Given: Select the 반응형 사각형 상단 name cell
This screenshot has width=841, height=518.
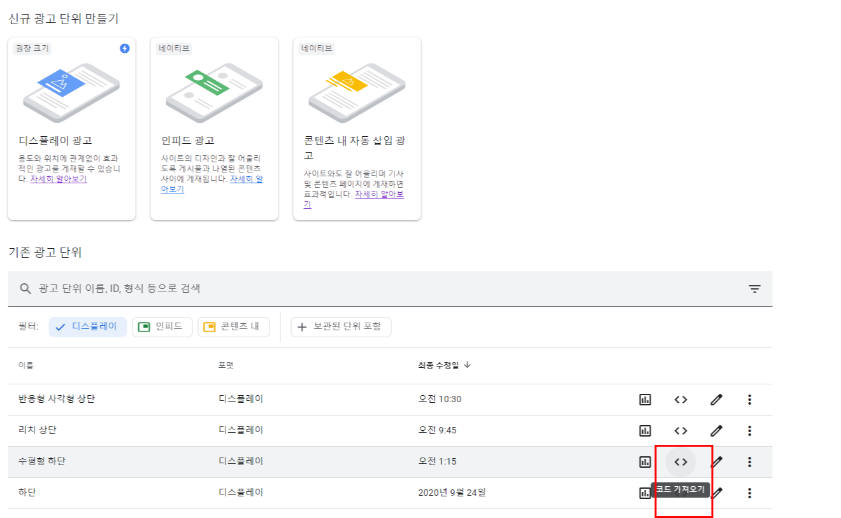Looking at the screenshot, I should [57, 399].
